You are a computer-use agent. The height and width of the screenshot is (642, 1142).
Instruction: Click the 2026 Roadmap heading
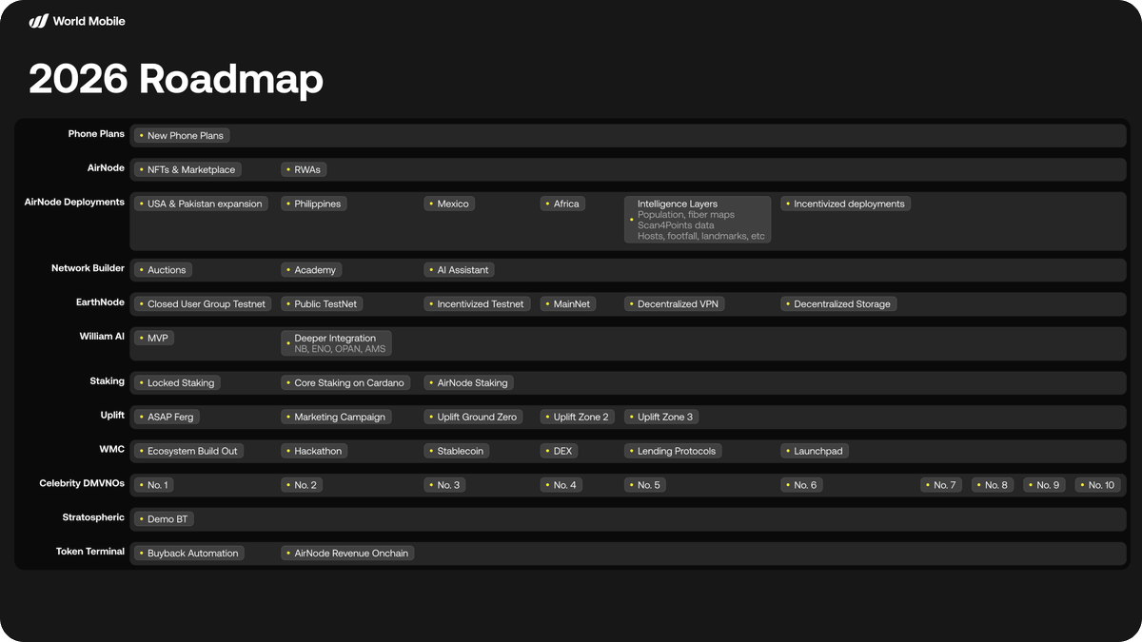pyautogui.click(x=176, y=79)
